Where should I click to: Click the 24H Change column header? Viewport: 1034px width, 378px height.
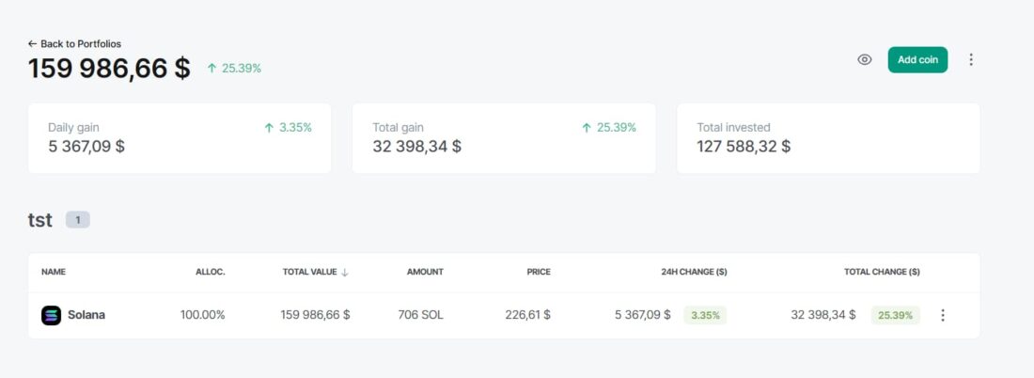[694, 272]
